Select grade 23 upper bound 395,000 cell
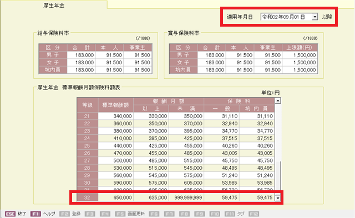 point(186,131)
